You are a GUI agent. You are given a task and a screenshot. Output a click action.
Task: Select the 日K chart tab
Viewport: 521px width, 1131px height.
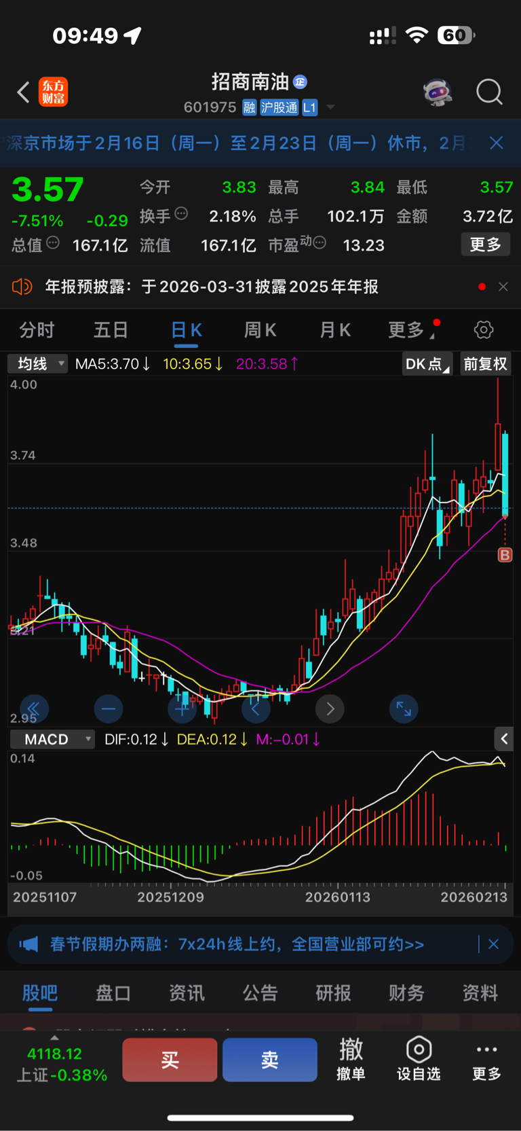186,330
